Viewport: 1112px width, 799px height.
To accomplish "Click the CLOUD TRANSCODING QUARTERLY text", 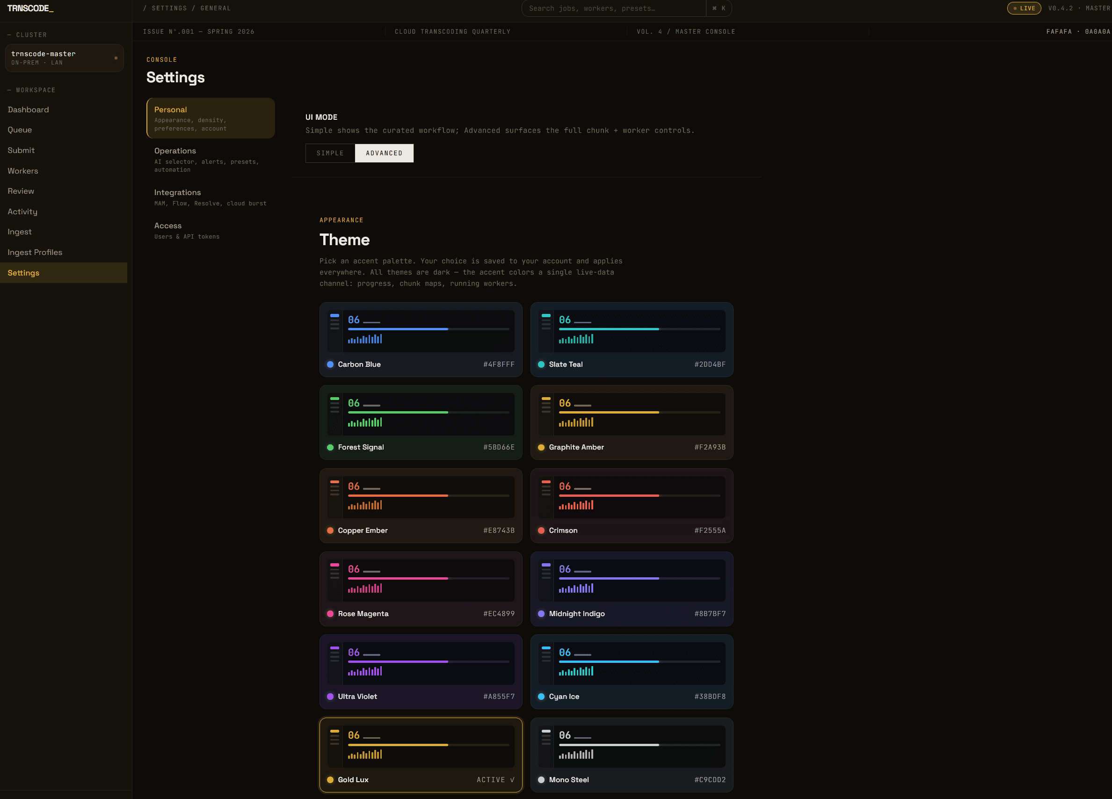I will pyautogui.click(x=452, y=31).
